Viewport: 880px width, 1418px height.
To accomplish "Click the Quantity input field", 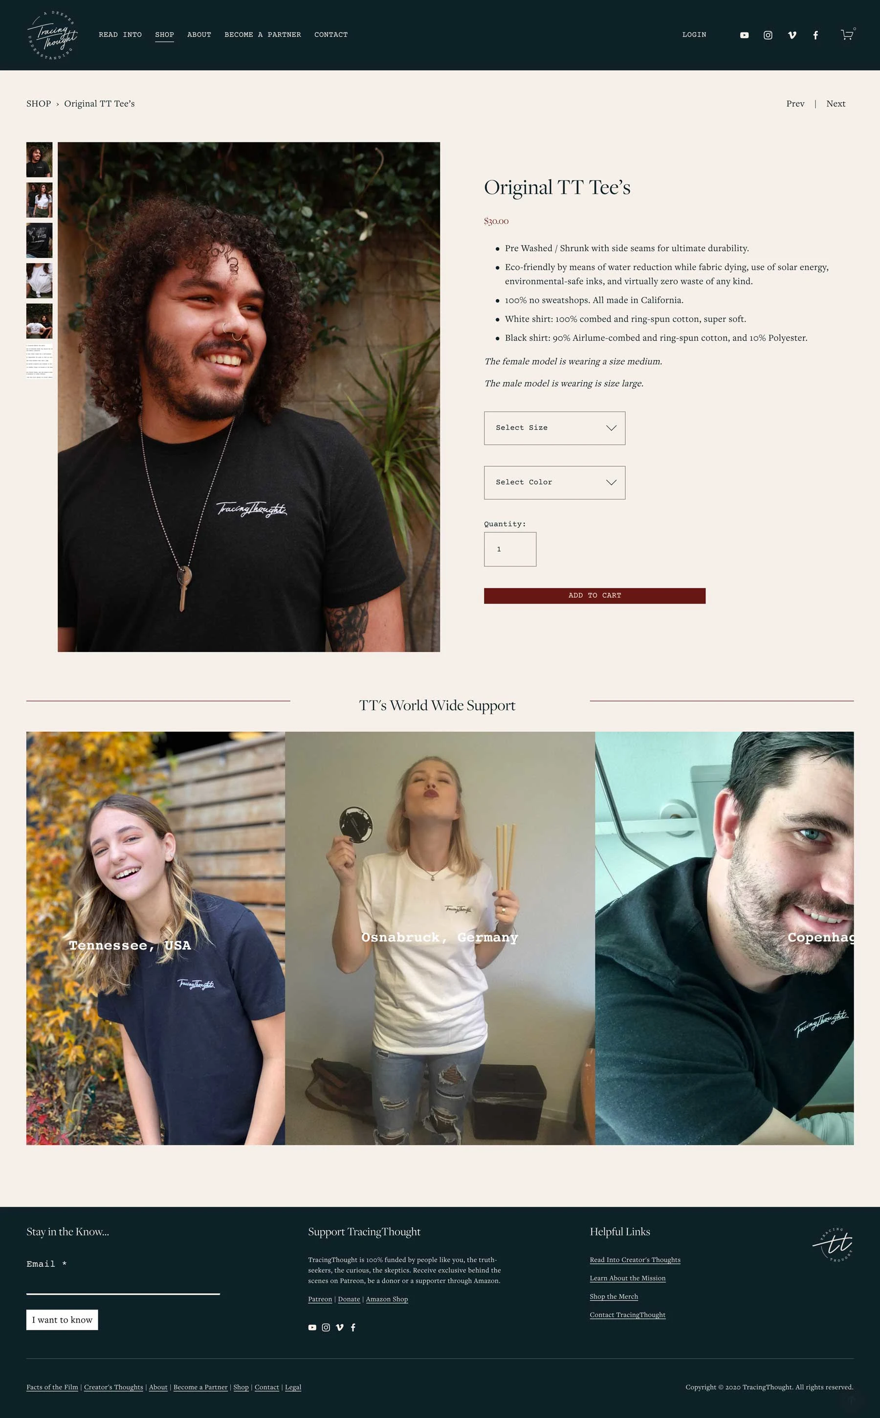I will [510, 549].
